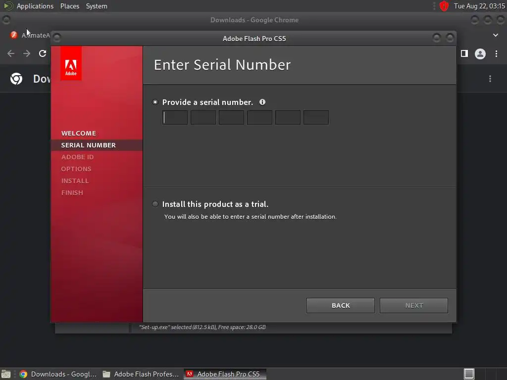Open the System menu in the top panel
Screen dimensions: 507x380
97,6
